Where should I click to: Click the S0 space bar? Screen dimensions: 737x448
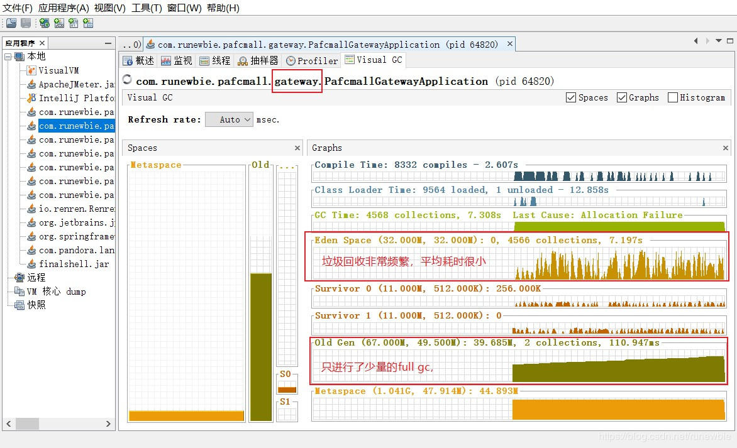(x=287, y=390)
